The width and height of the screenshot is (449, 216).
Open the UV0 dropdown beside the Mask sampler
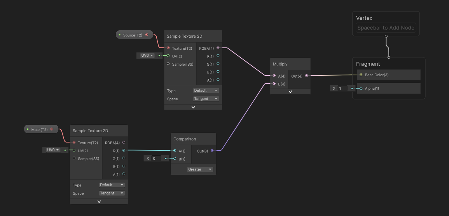[51, 150]
